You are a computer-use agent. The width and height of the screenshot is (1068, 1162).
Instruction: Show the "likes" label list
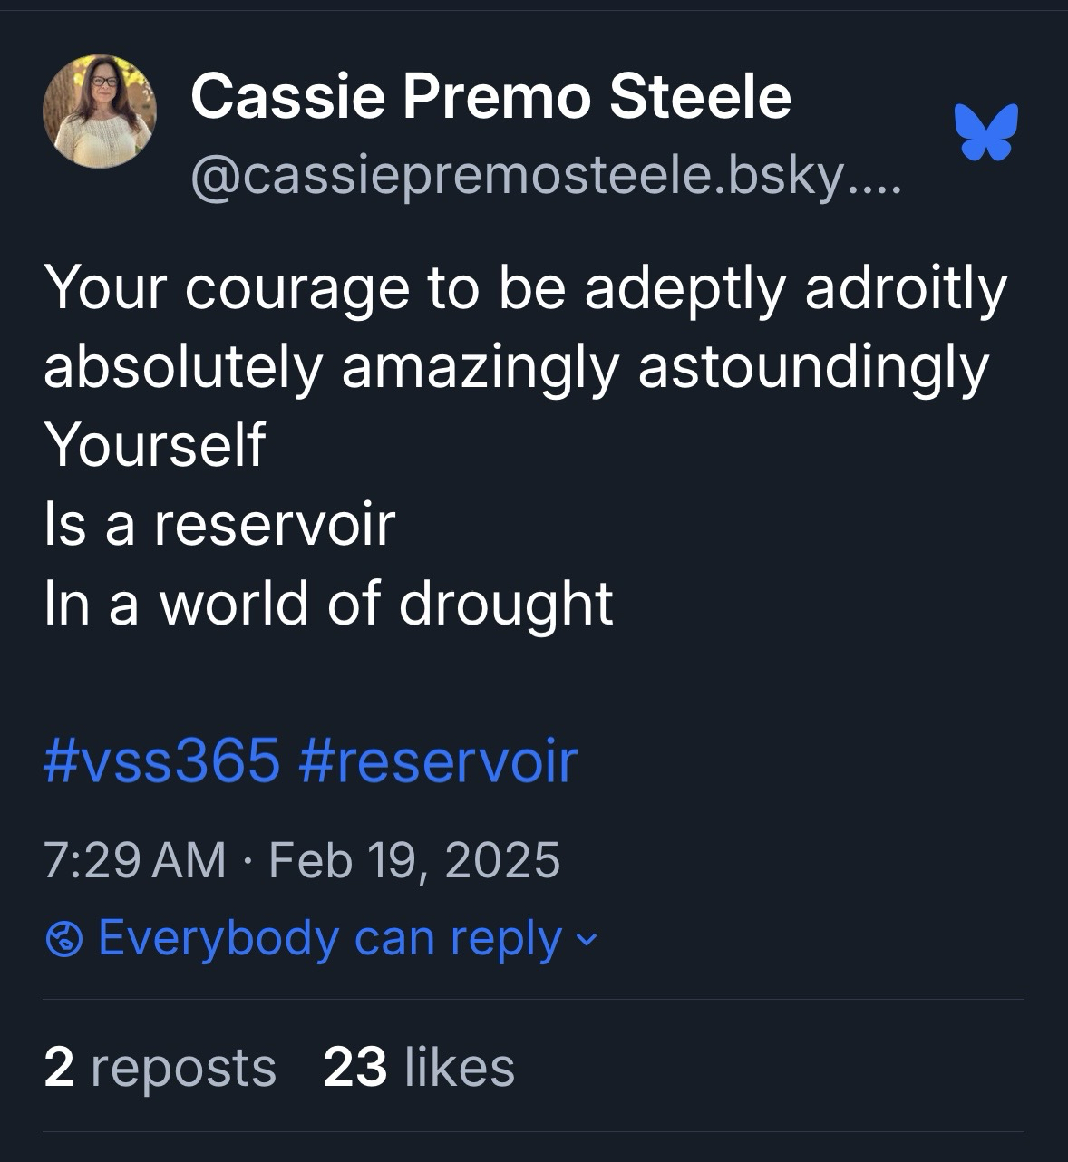point(459,1067)
